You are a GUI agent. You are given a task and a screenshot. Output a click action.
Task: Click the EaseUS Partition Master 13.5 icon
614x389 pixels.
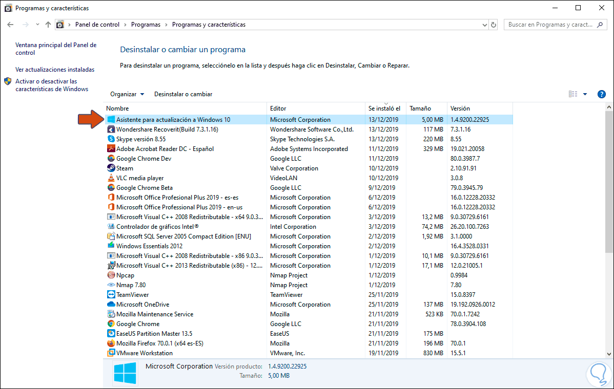click(x=111, y=334)
